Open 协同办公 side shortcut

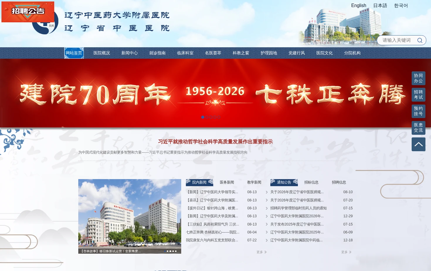click(x=418, y=78)
